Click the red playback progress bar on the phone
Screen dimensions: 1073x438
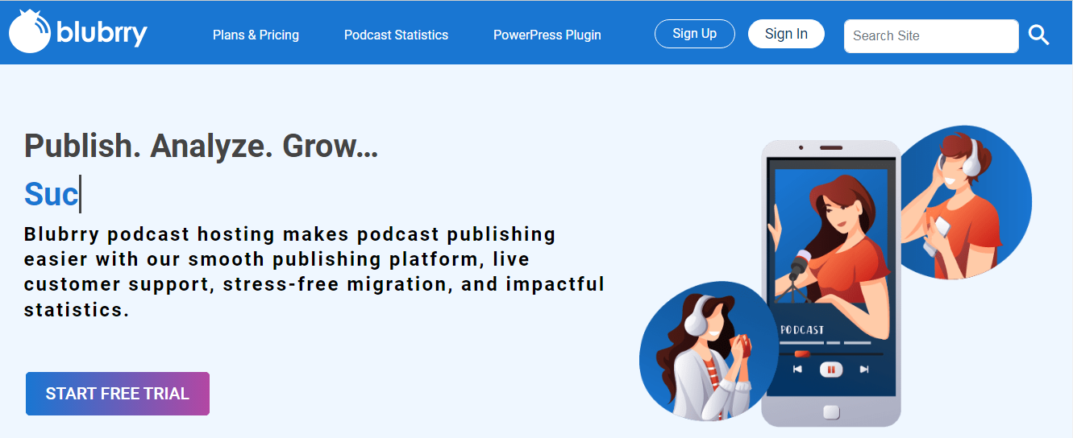tap(802, 353)
